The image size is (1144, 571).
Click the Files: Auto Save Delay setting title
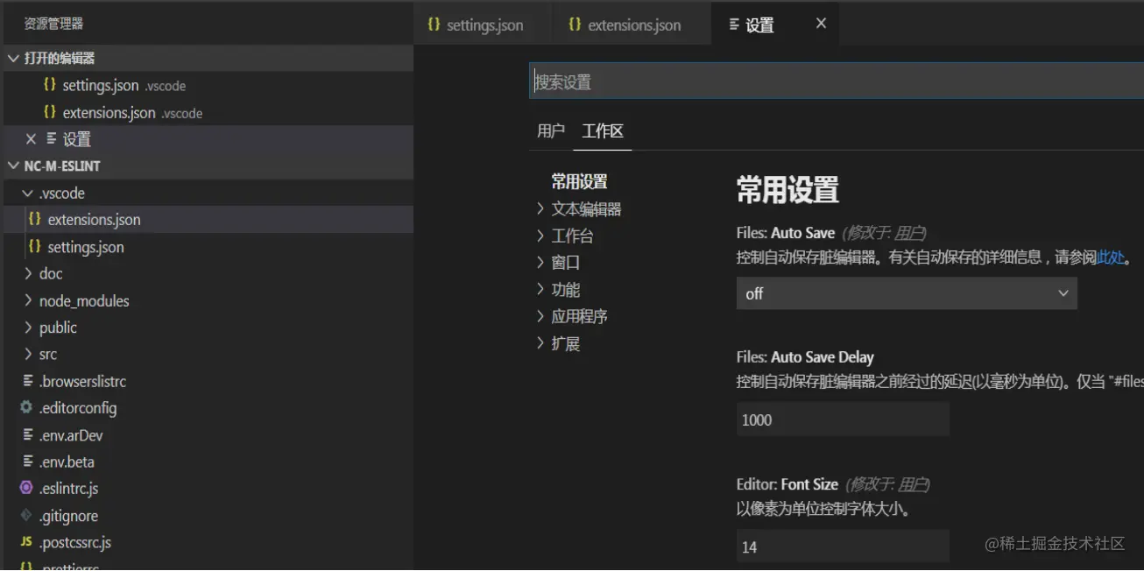click(805, 356)
